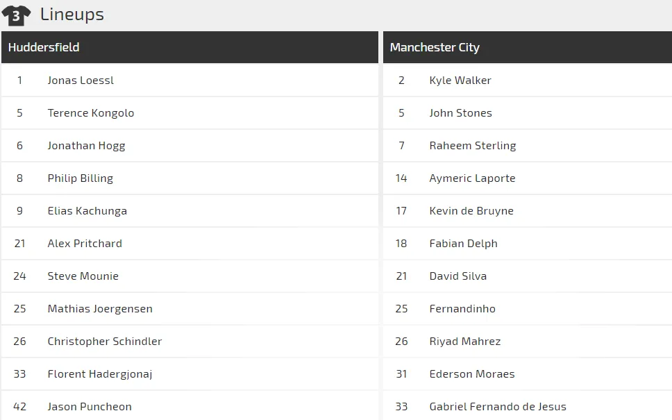Select the Huddersfield team header
Screen dimensions: 672x420
190,47
